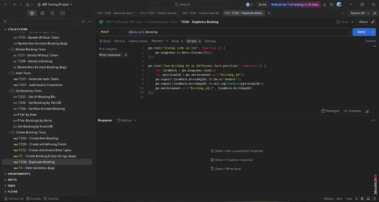Open the Environments sidebar icon

[x=42, y=13]
